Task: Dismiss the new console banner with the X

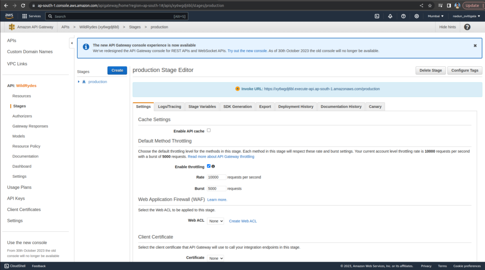Action: 475,45
